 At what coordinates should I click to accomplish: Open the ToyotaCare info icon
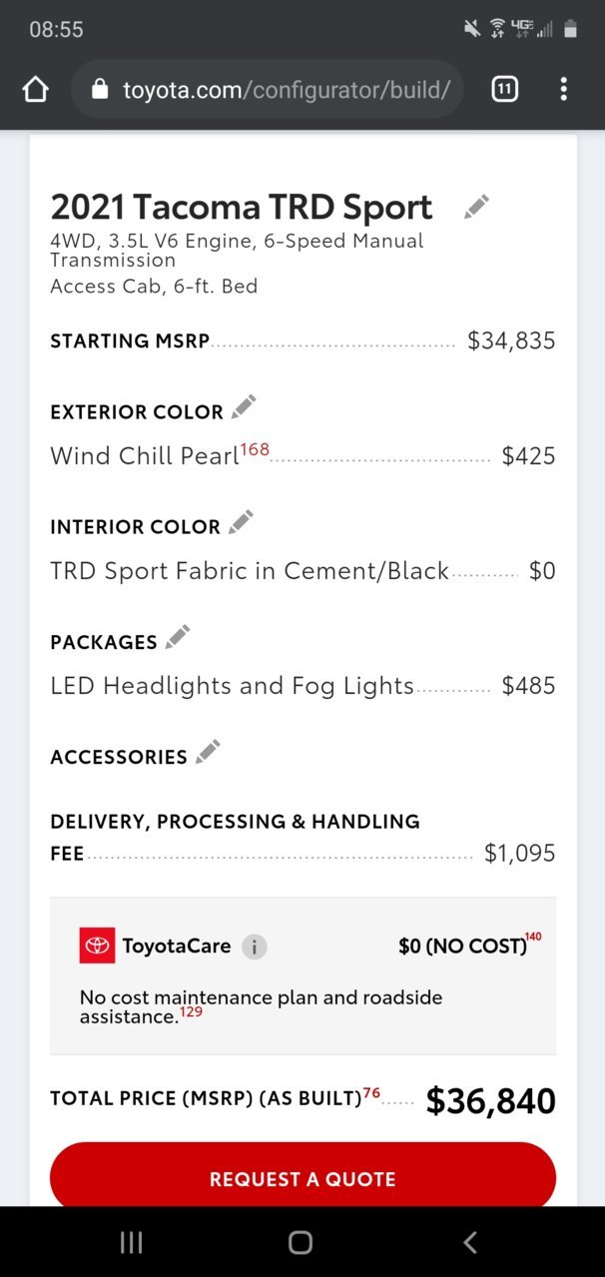click(x=255, y=947)
